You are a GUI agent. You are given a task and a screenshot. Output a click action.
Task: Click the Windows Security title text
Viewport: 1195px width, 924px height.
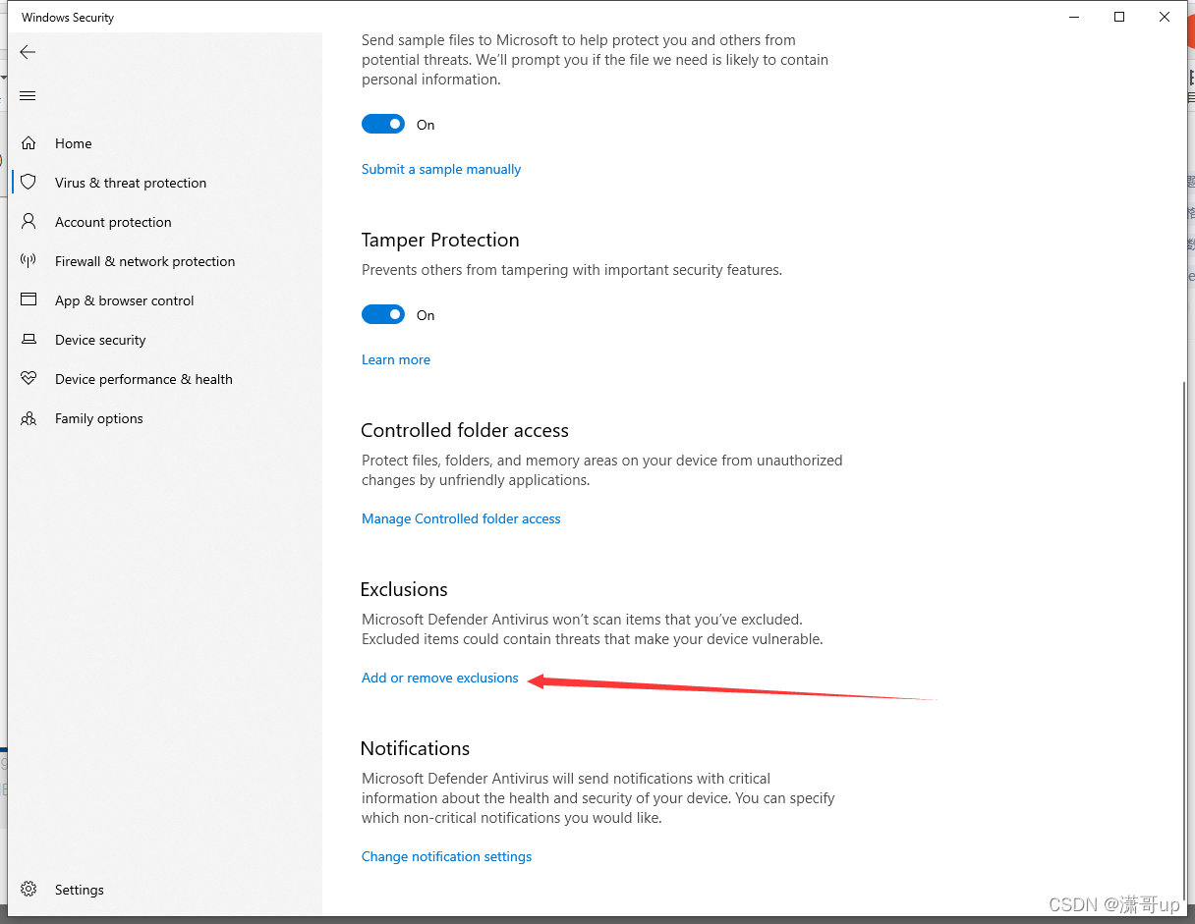[68, 18]
